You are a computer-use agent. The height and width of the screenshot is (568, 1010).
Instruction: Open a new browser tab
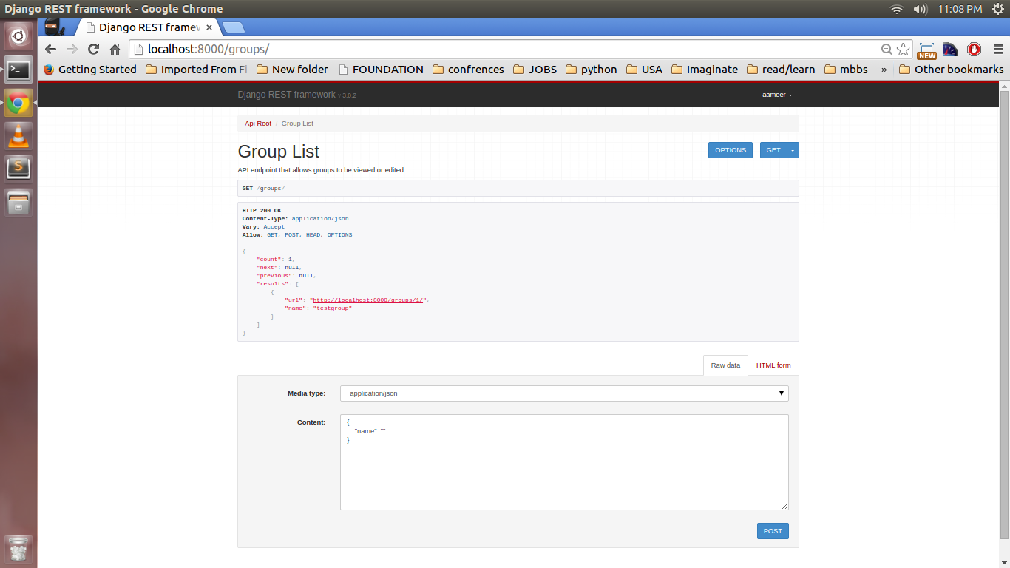click(234, 27)
